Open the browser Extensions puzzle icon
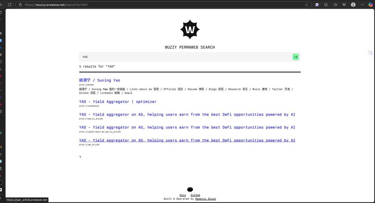375x203 pixels. [326, 5]
